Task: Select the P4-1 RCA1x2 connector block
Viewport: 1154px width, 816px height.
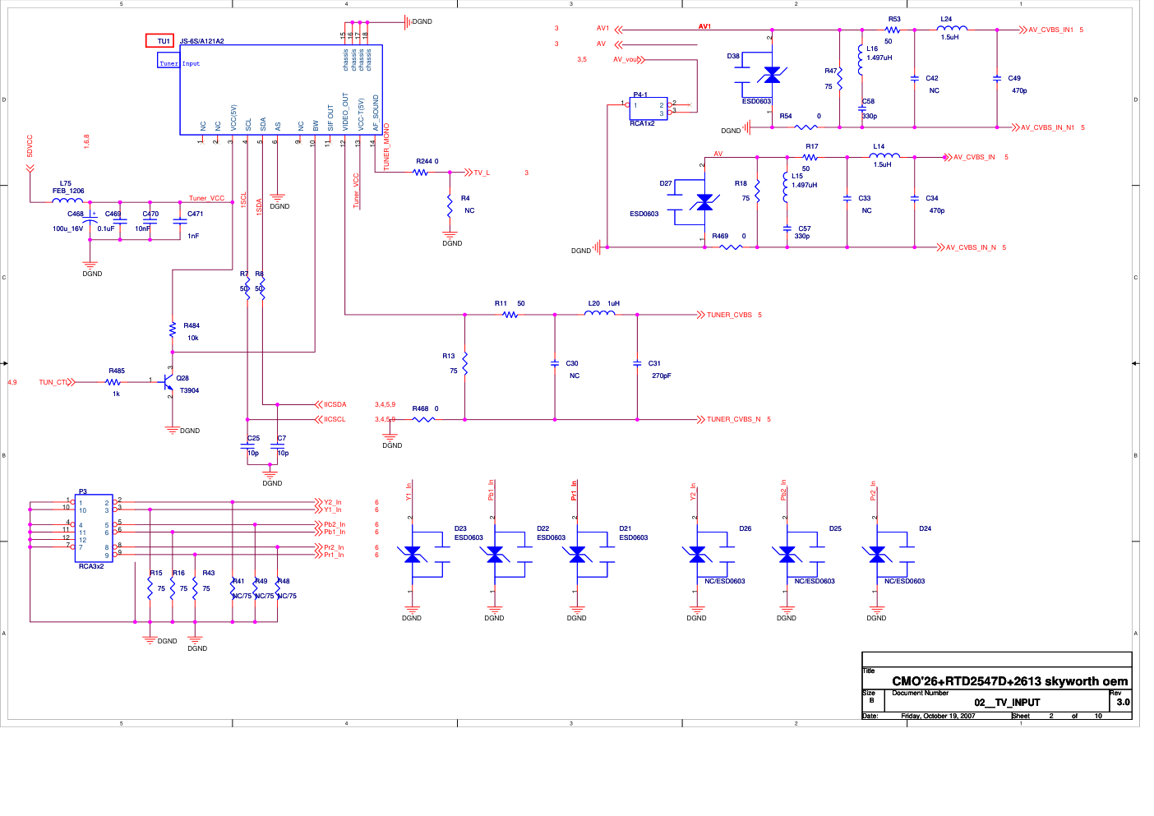Action: pyautogui.click(x=649, y=108)
